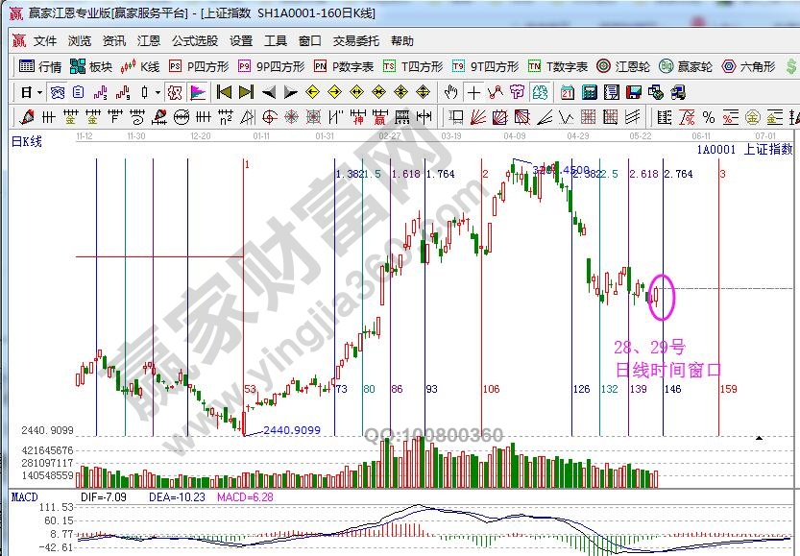
Task: Click the percent sign drawing tool
Action: pos(708,117)
